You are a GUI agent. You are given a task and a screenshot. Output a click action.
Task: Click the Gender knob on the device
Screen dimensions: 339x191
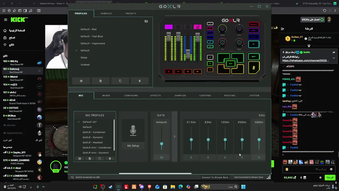[x=239, y=43]
